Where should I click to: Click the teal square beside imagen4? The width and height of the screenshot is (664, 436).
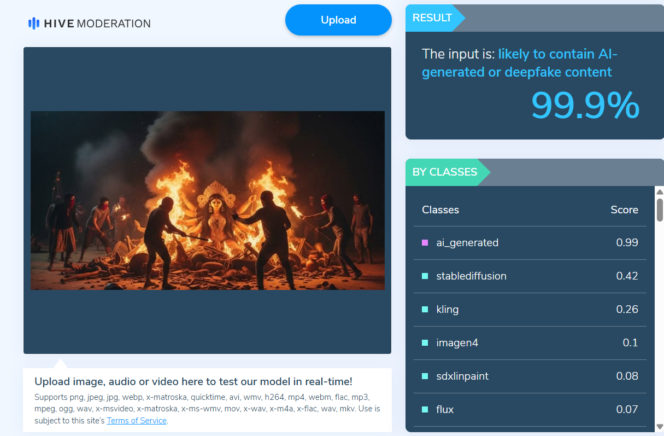pyautogui.click(x=425, y=343)
